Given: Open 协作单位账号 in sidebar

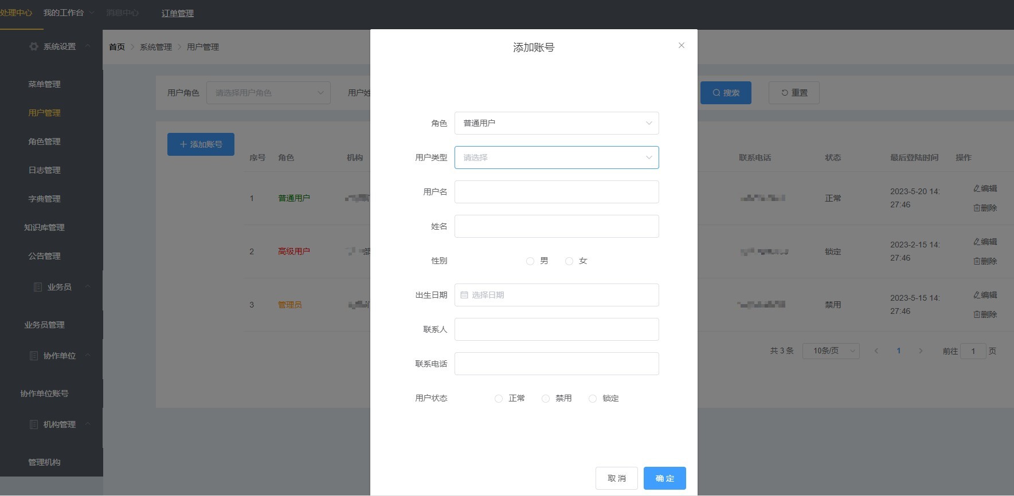Looking at the screenshot, I should [45, 393].
